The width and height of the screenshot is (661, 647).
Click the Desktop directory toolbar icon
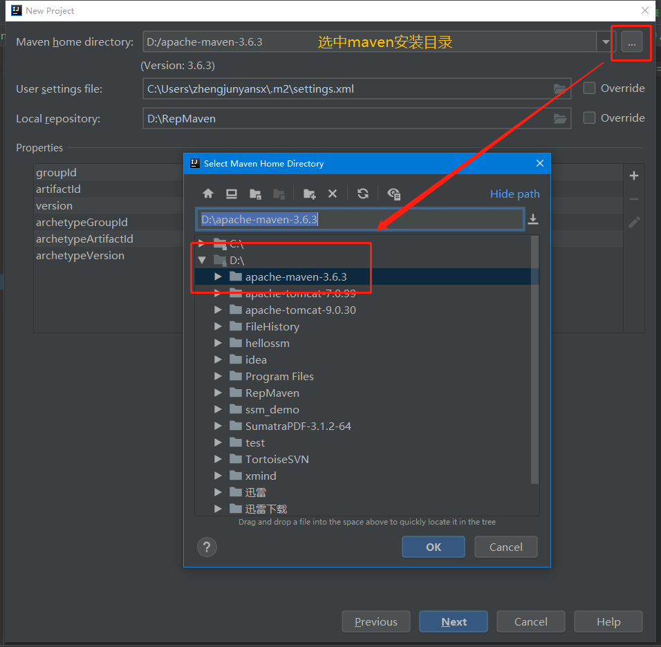coord(232,194)
